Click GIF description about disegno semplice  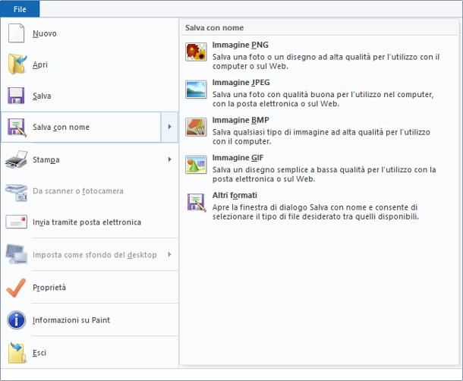click(x=324, y=174)
